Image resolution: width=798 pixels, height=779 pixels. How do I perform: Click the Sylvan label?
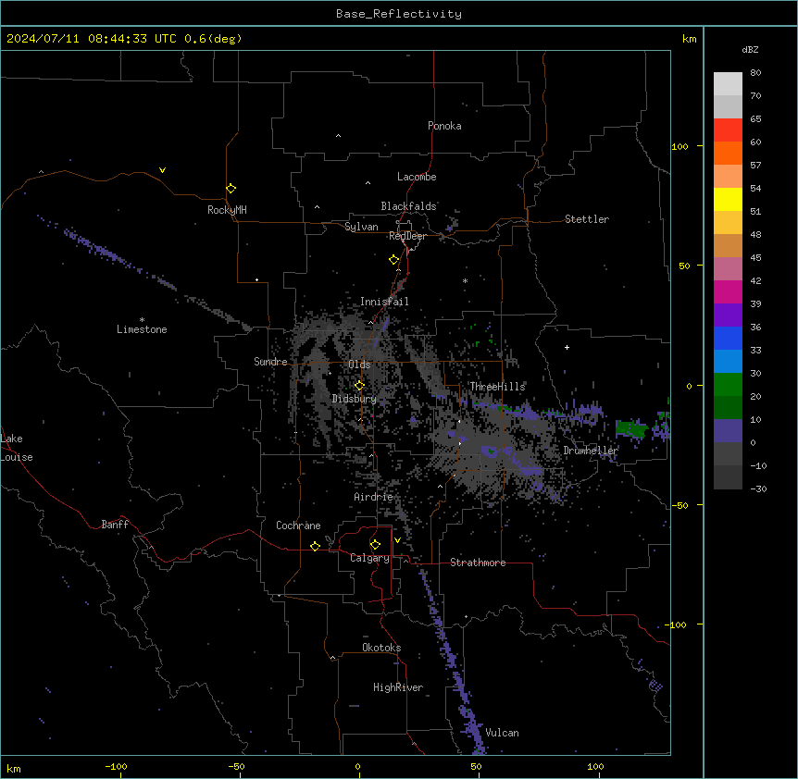click(361, 227)
